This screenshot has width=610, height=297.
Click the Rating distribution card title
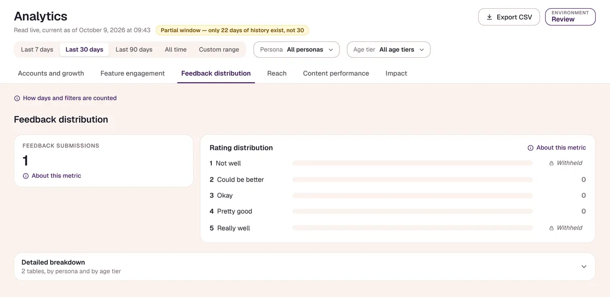(x=241, y=147)
